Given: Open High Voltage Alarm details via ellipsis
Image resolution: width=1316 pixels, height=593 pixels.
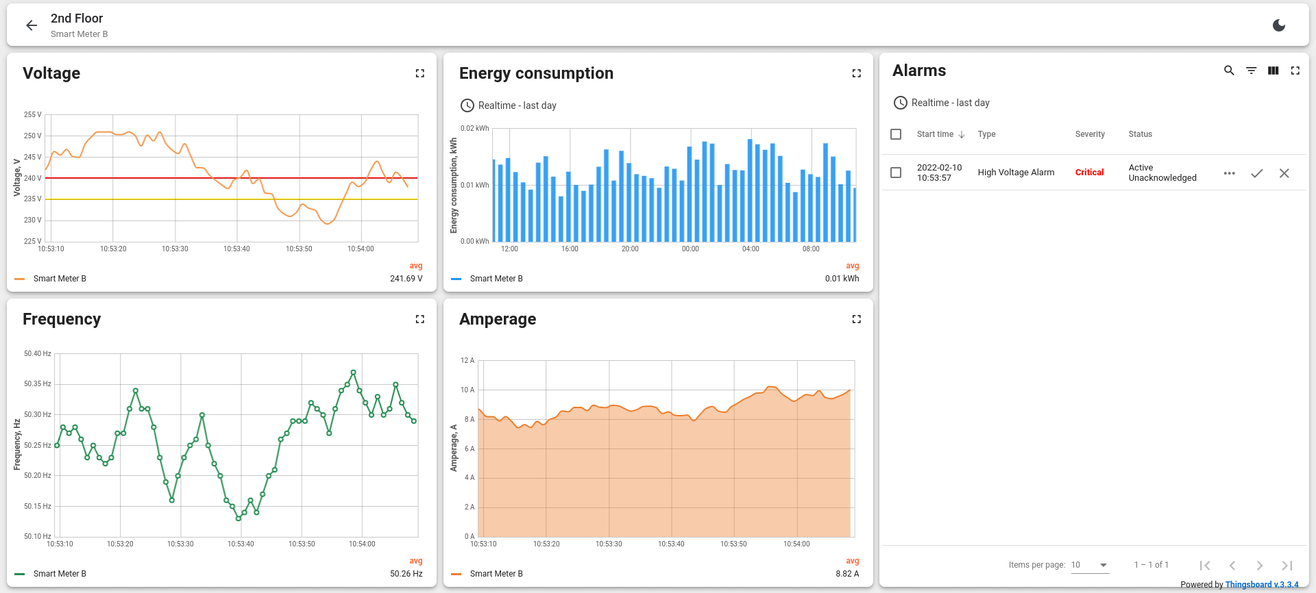Looking at the screenshot, I should (1229, 173).
